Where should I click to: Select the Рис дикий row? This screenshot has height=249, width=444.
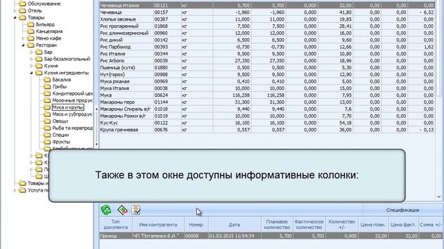(267, 40)
